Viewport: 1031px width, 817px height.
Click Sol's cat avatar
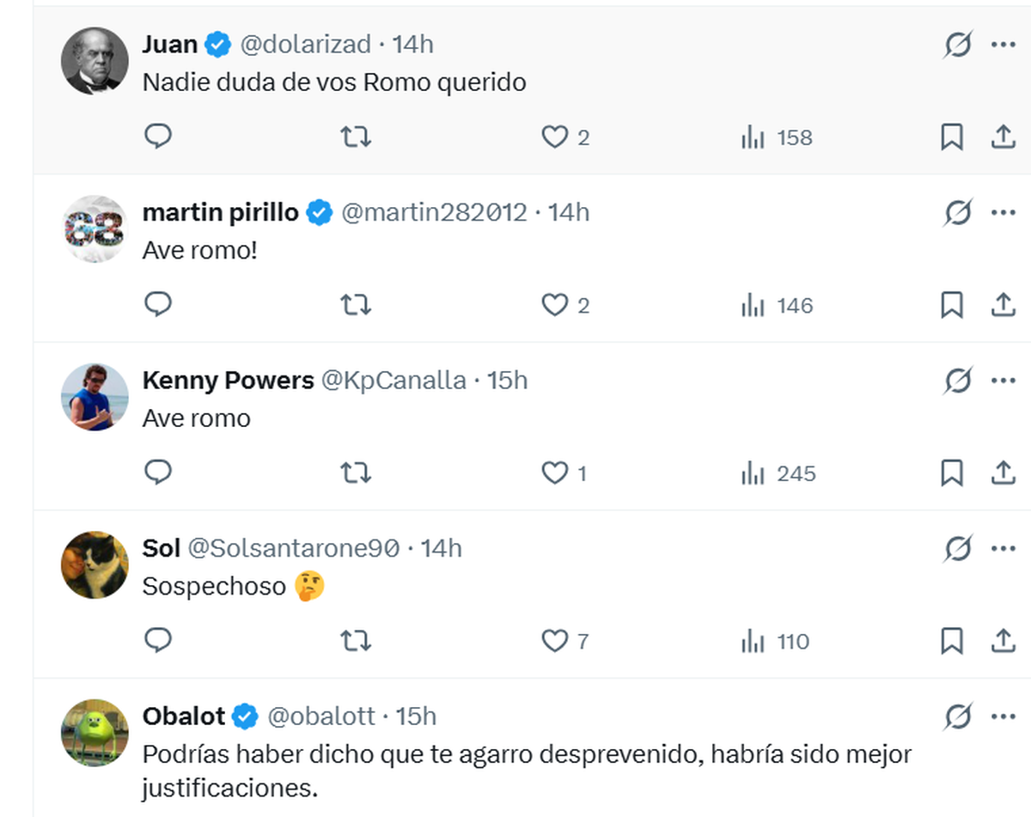point(95,564)
